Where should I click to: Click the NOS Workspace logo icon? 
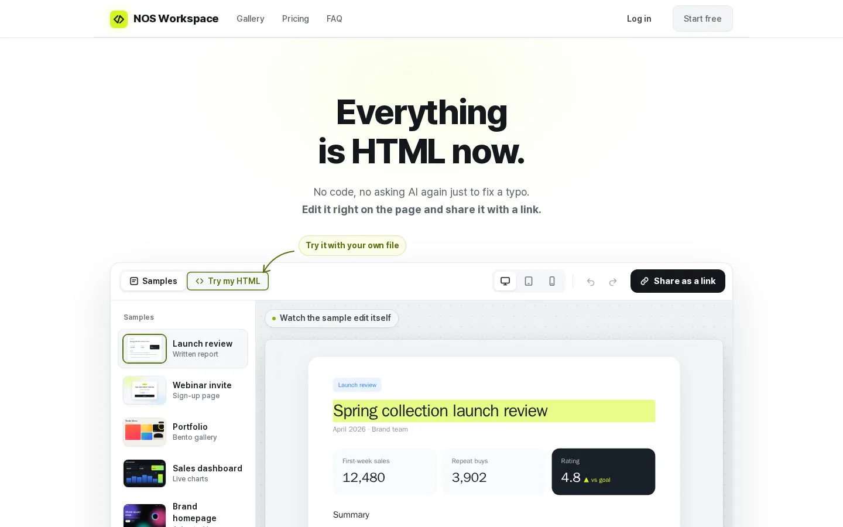(x=119, y=19)
